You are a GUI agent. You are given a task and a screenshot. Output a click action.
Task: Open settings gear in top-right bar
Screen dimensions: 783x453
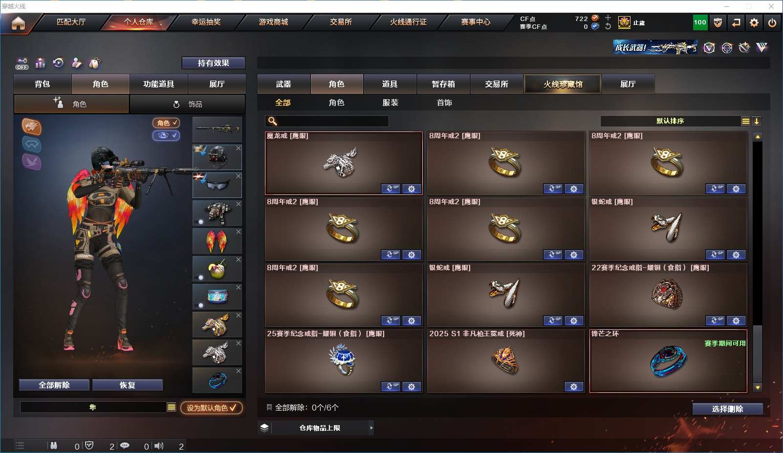pyautogui.click(x=754, y=22)
